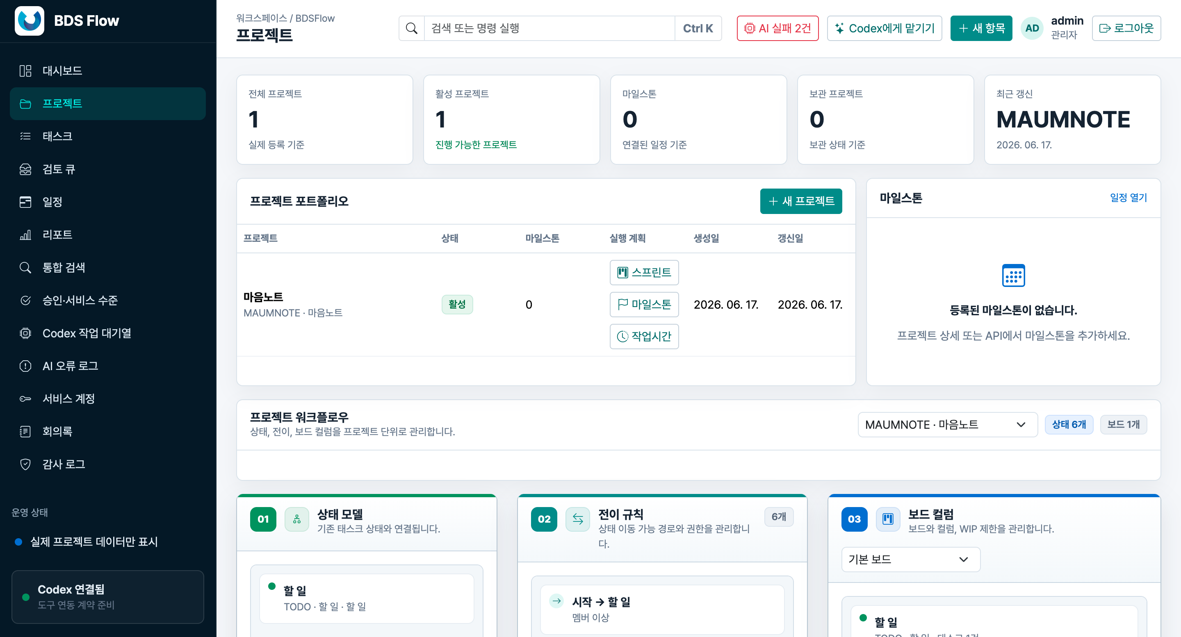The height and width of the screenshot is (637, 1181).
Task: Click the 로그아웃 button
Action: coord(1126,28)
